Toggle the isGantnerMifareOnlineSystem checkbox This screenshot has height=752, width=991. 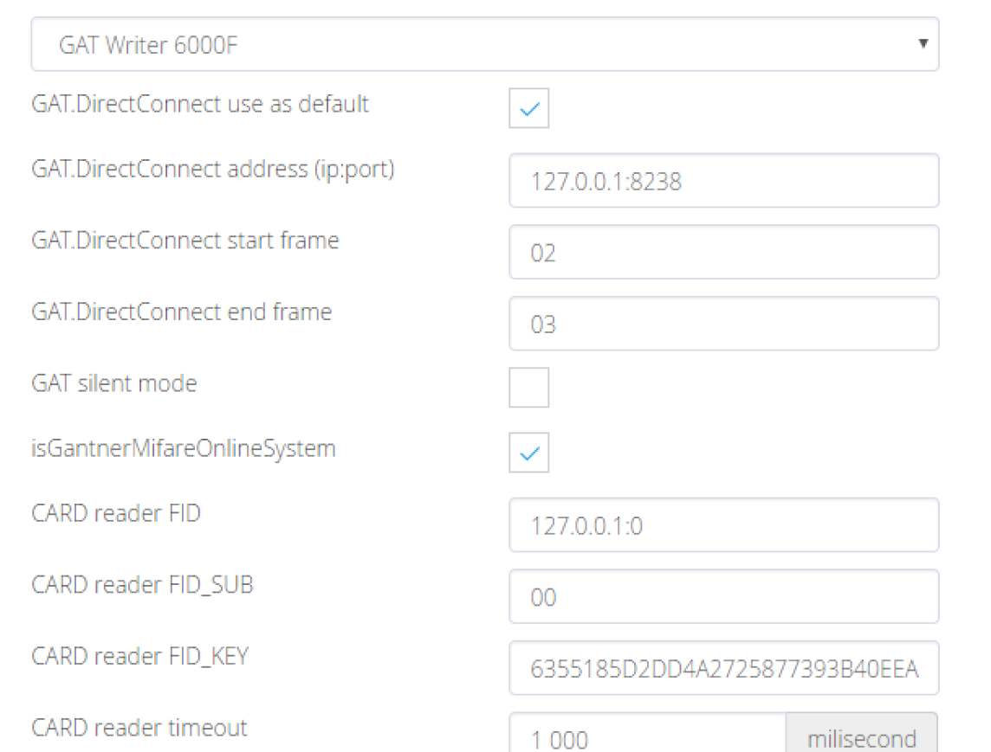point(528,453)
